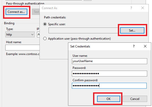Select the Specific user radio option
The image size is (152, 107).
tap(46, 24)
